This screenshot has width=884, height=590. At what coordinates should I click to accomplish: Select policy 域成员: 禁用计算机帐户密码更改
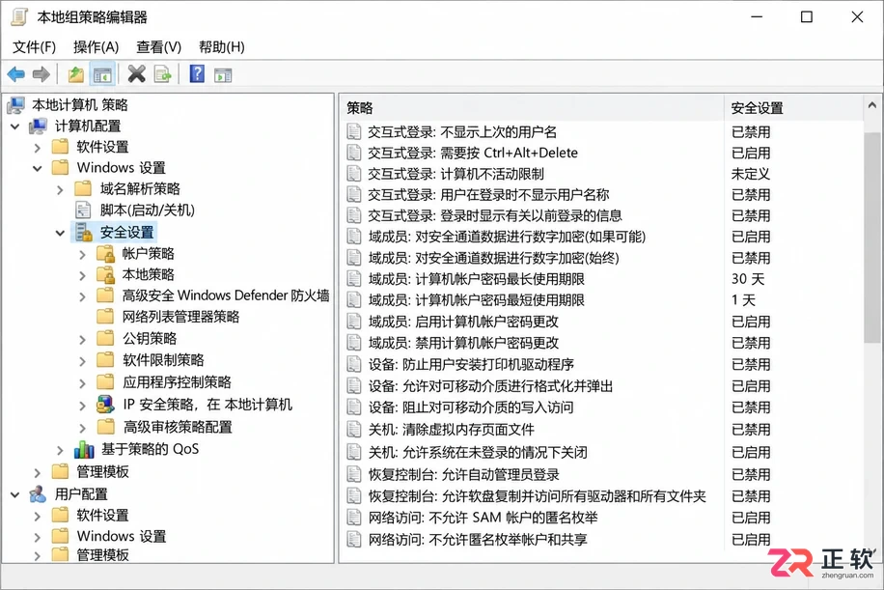463,343
